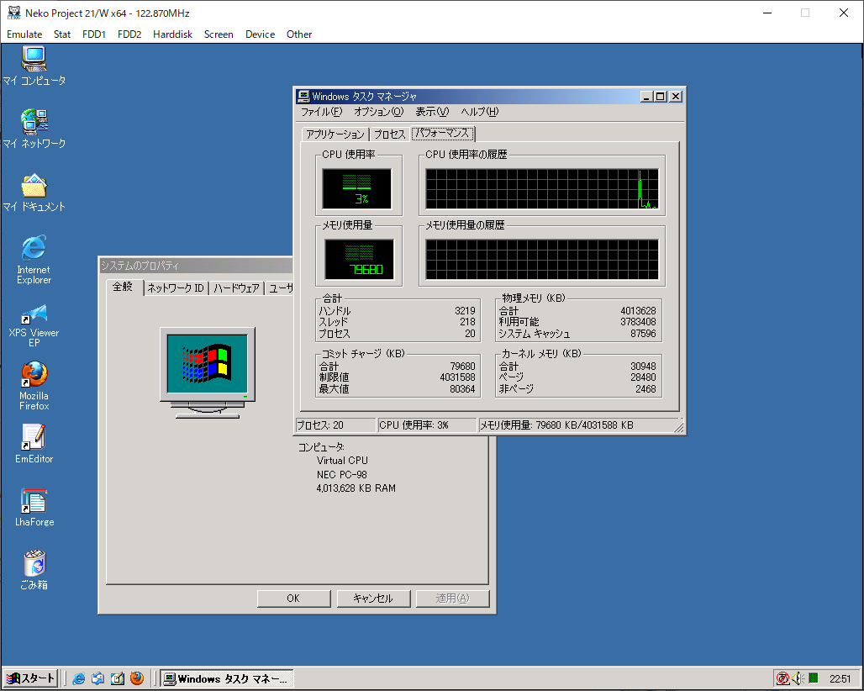Click the status bar プロセス: 20 field
This screenshot has width=864, height=691.
(x=336, y=425)
